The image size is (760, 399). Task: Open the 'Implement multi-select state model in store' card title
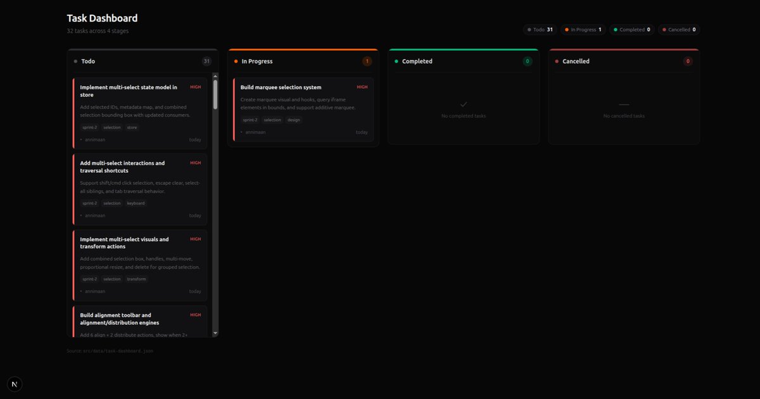[129, 91]
